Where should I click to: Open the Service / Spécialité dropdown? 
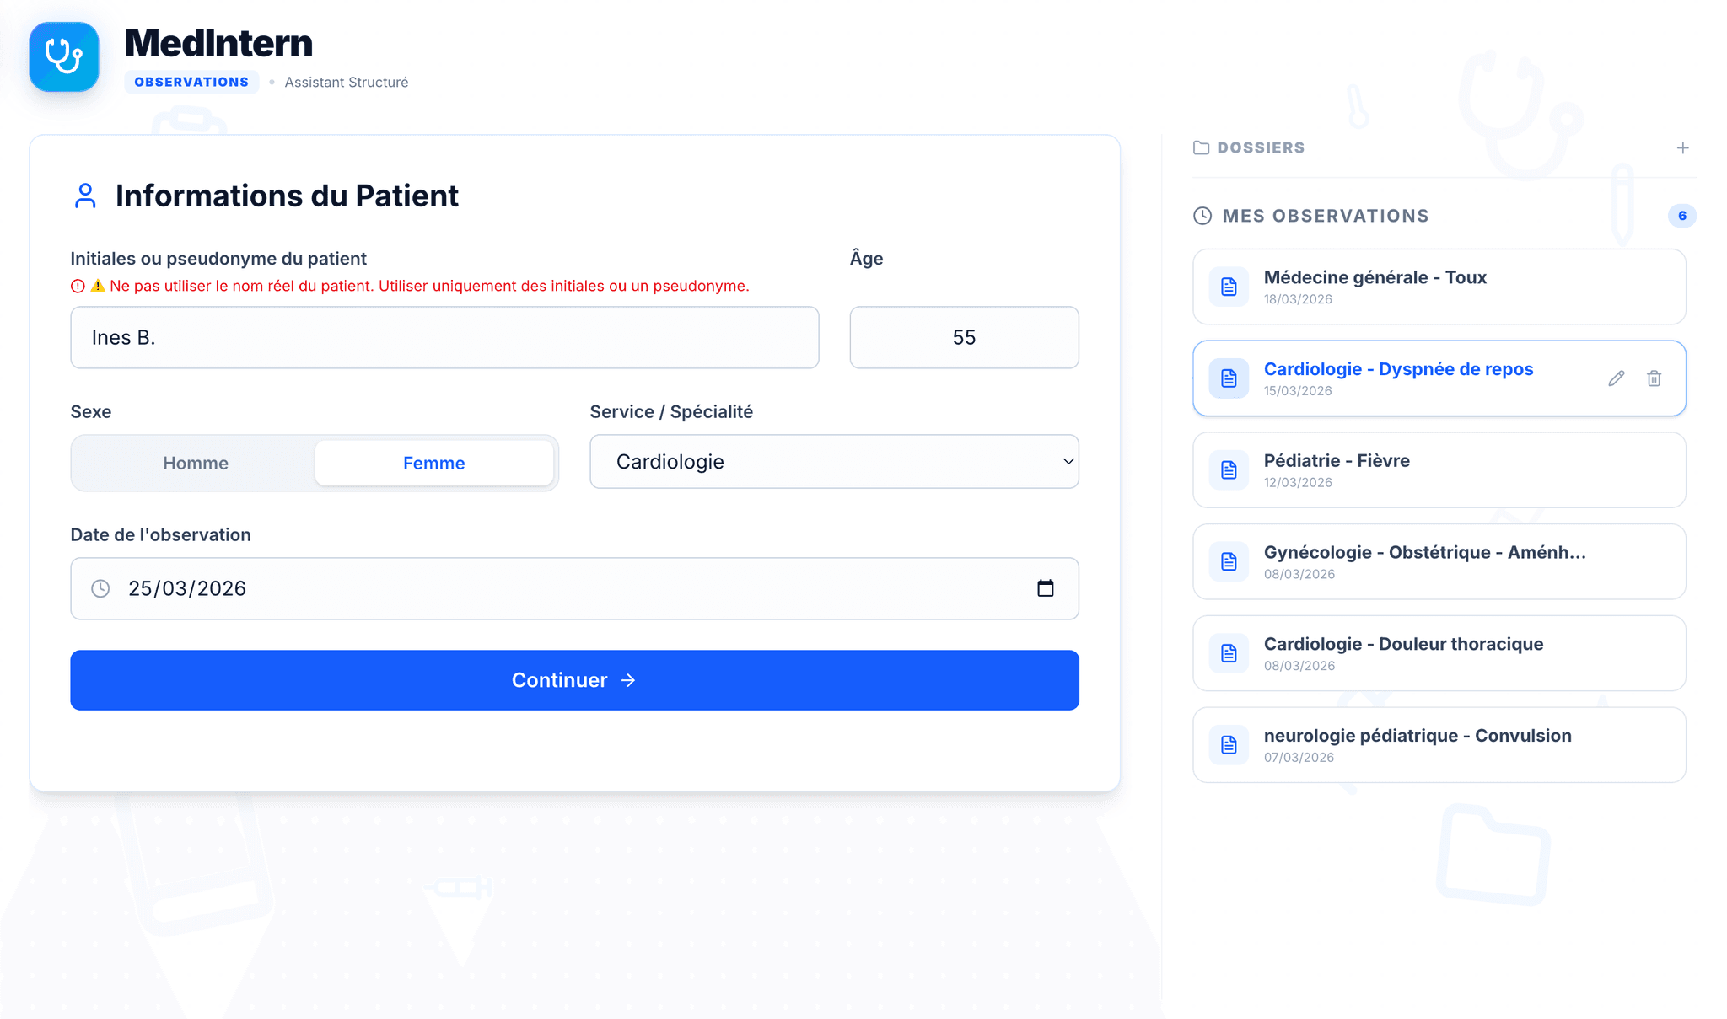tap(833, 462)
